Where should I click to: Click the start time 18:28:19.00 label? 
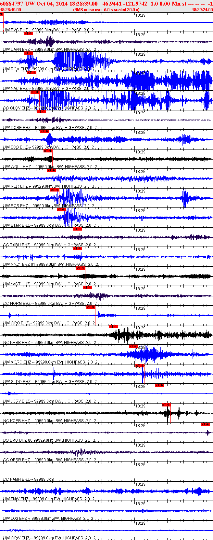(x=11, y=10)
